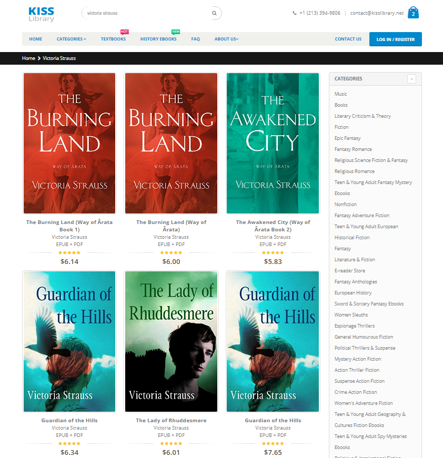The height and width of the screenshot is (458, 443).
Task: Click star rating under The Awakened City
Action: 273,252
